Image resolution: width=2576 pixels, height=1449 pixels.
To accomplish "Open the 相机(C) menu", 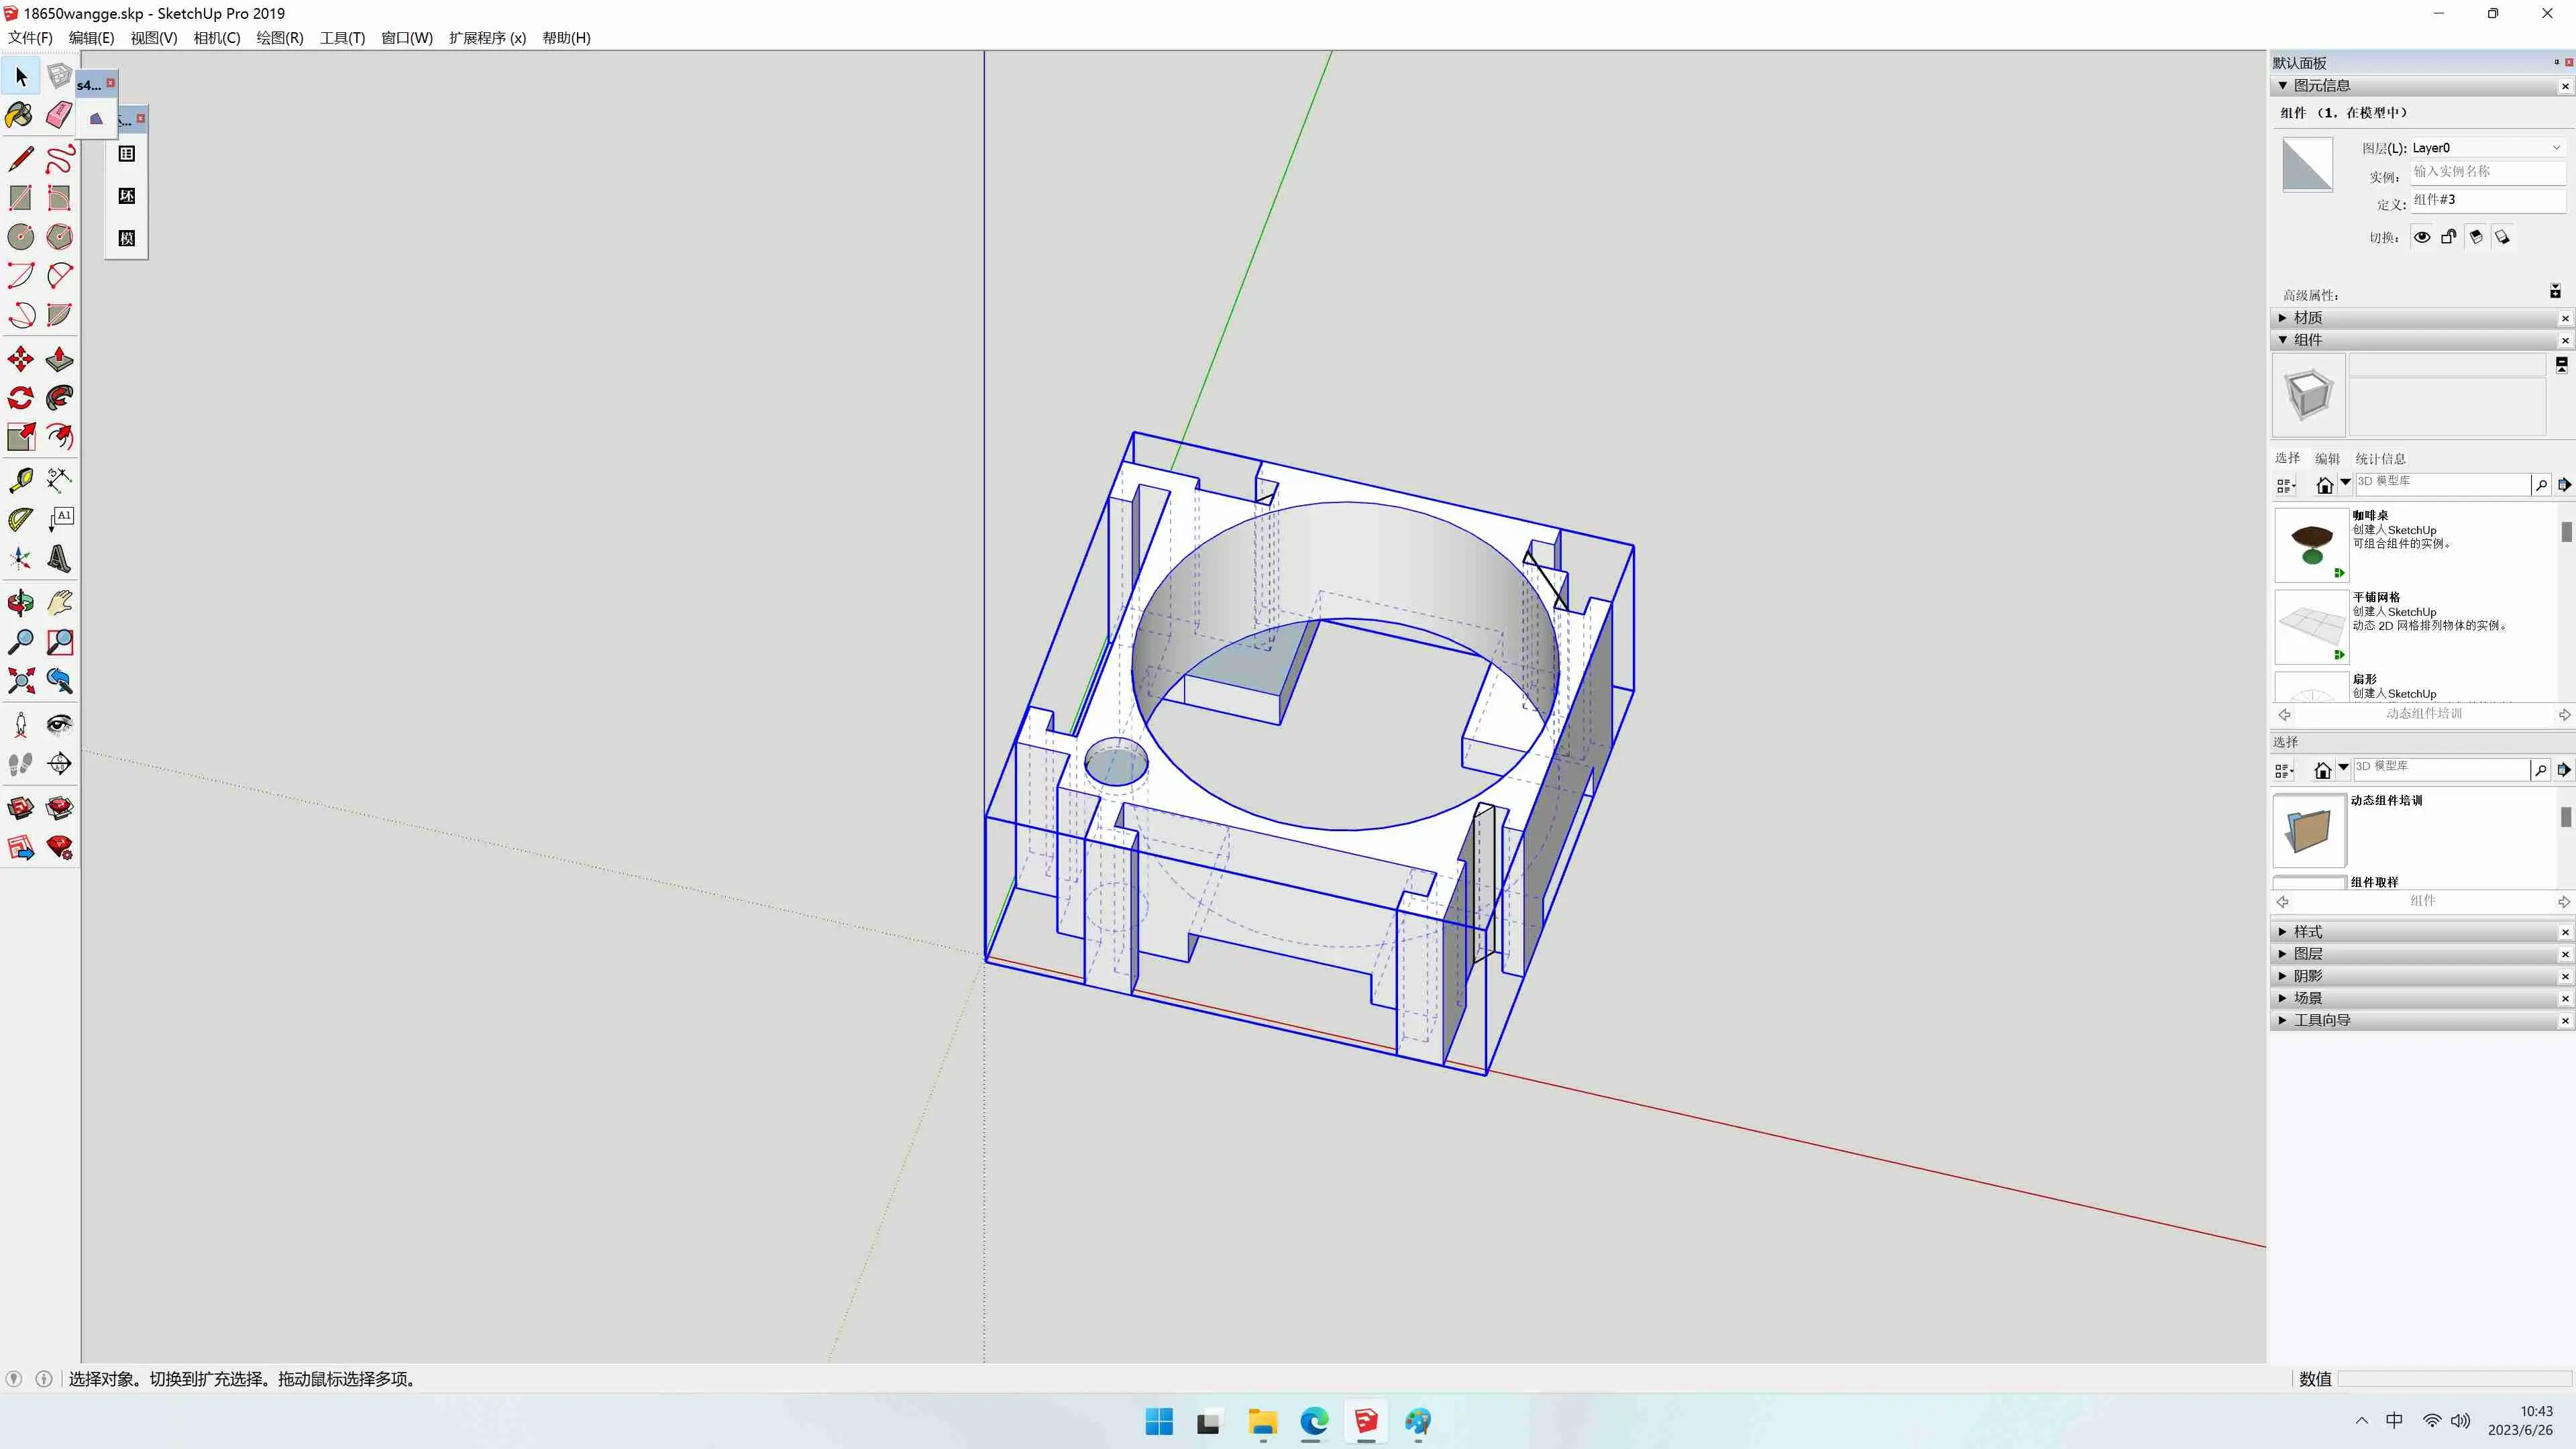I will (x=216, y=38).
